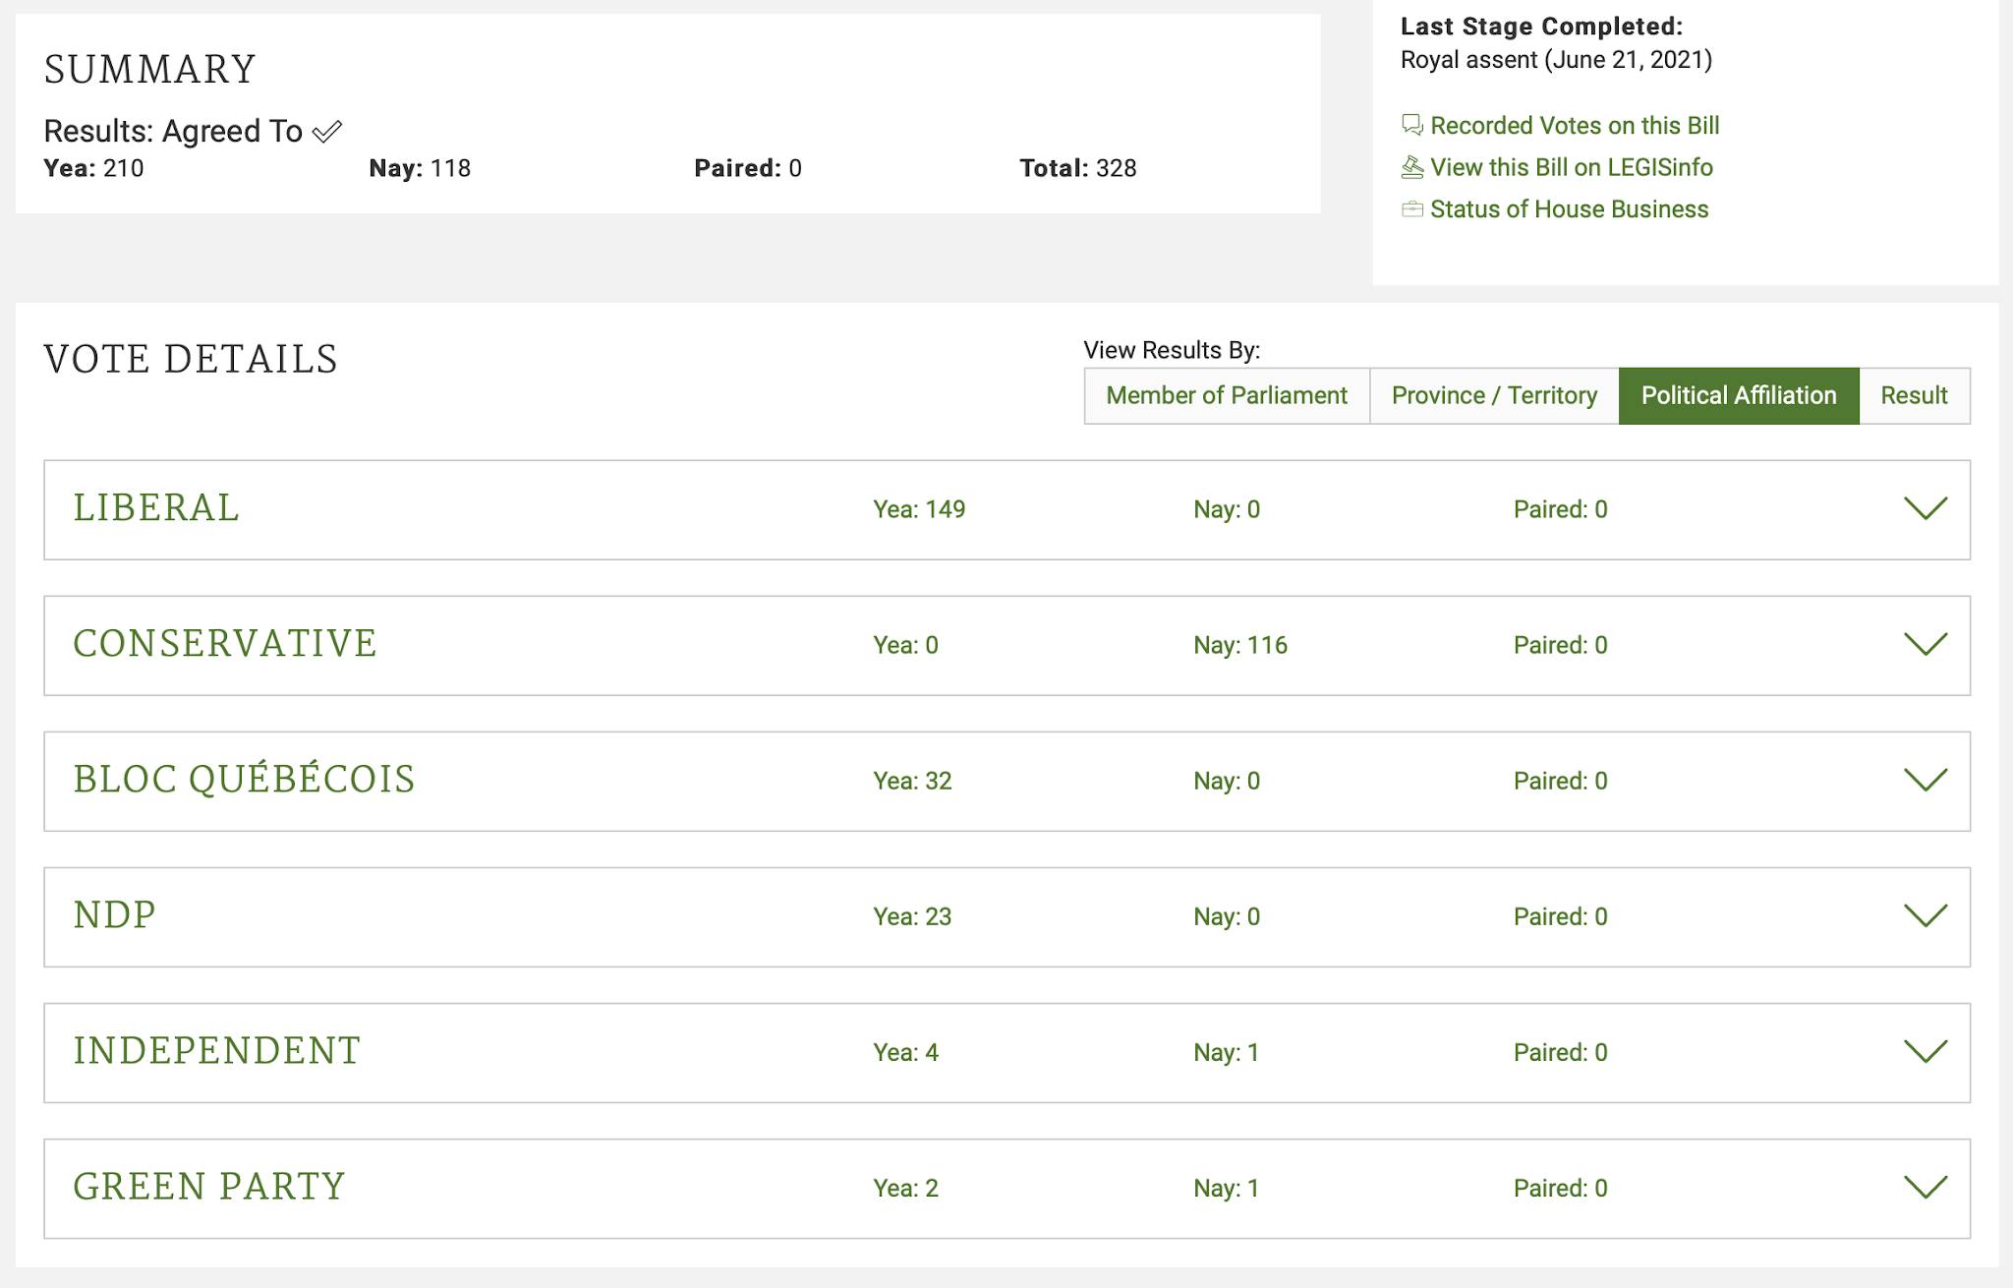The width and height of the screenshot is (2013, 1288).
Task: Click NDP Paired: 0 value
Action: pos(1560,916)
